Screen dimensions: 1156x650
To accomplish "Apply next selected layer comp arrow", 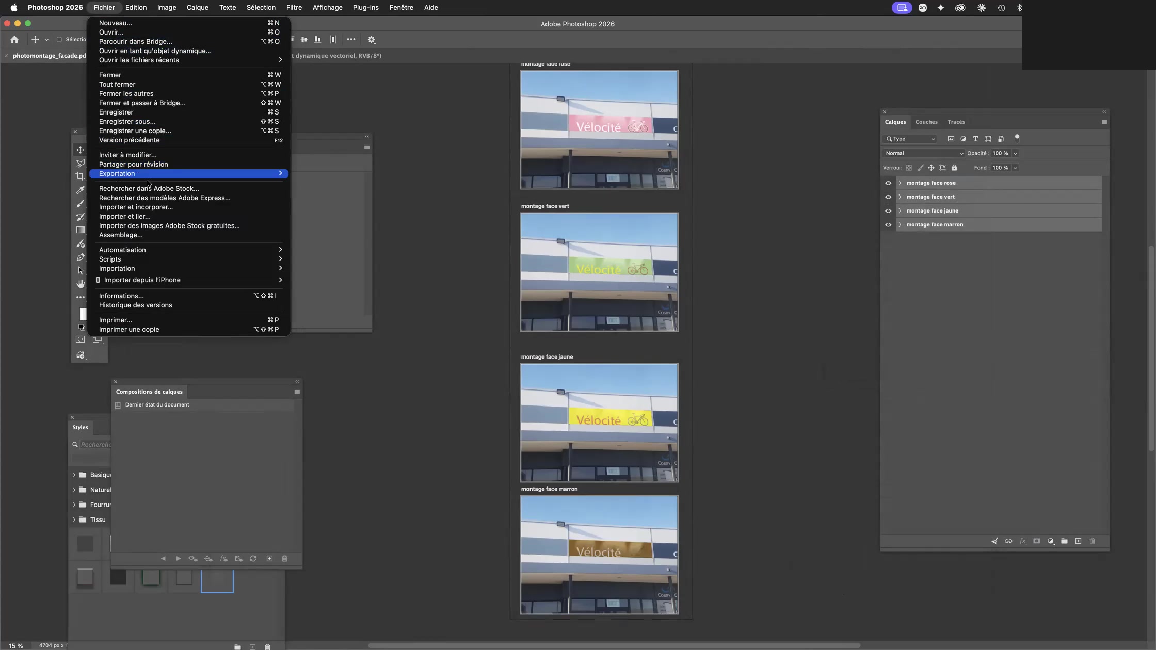I will (x=179, y=559).
